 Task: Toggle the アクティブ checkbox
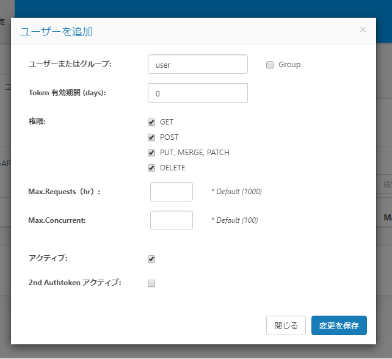tap(151, 259)
